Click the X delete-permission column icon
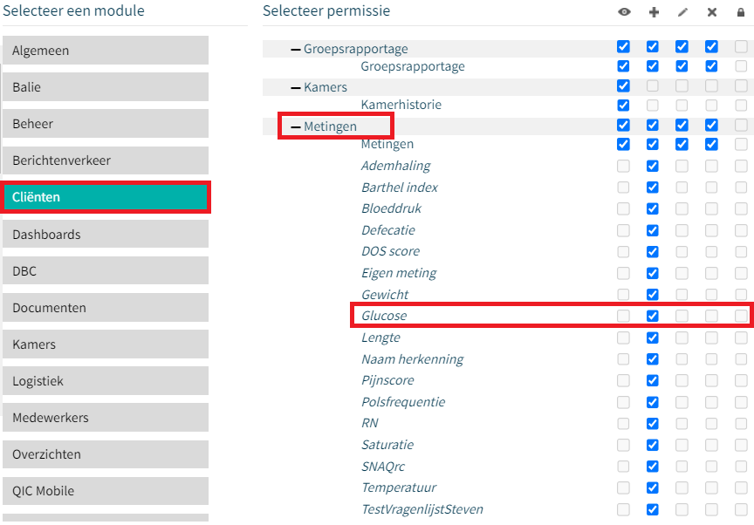This screenshot has height=525, width=754. point(712,12)
